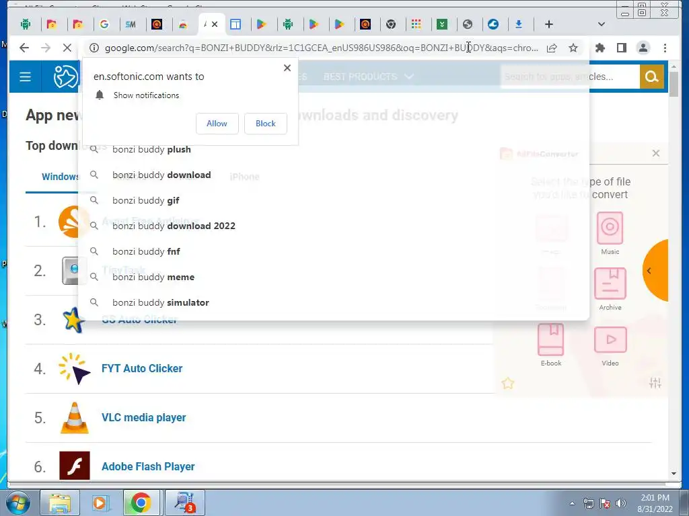
Task: Switch to the colorful grid icon tab
Action: point(416,24)
